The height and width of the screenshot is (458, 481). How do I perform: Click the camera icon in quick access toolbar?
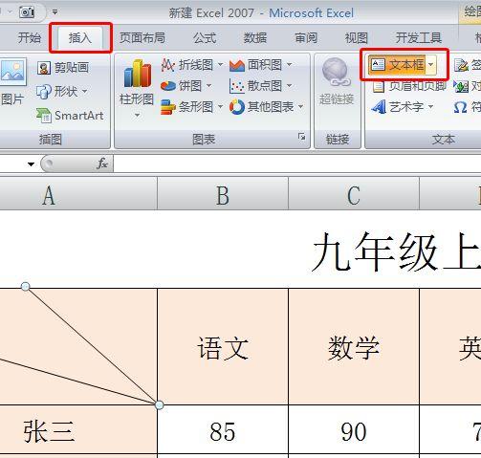pos(27,12)
